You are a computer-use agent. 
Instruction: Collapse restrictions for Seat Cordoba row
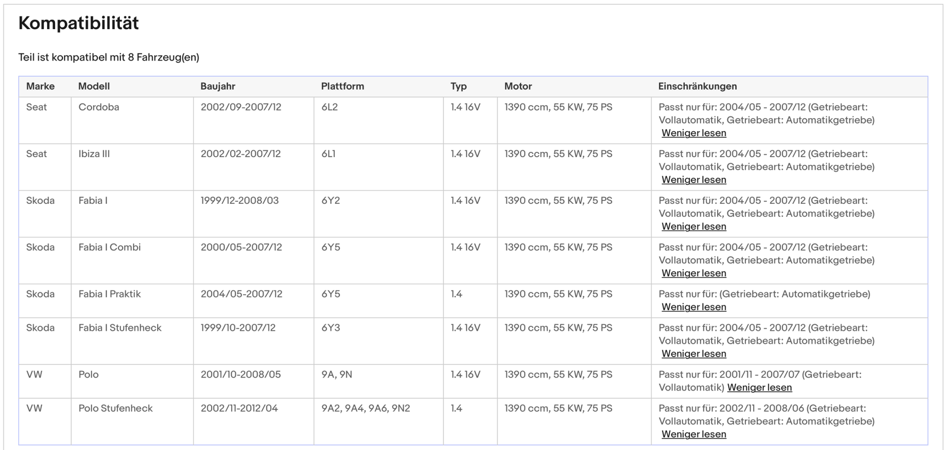693,133
